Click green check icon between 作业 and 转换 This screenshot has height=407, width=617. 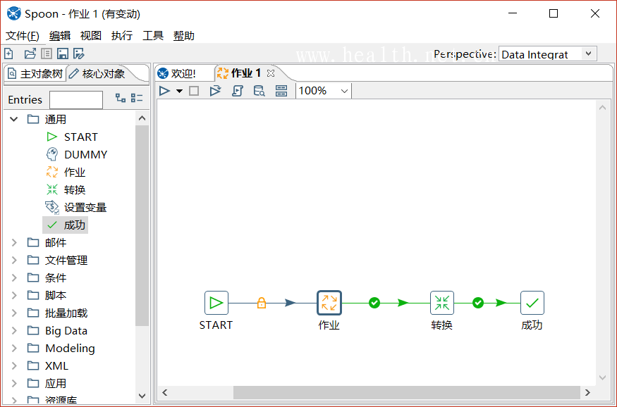click(x=374, y=303)
